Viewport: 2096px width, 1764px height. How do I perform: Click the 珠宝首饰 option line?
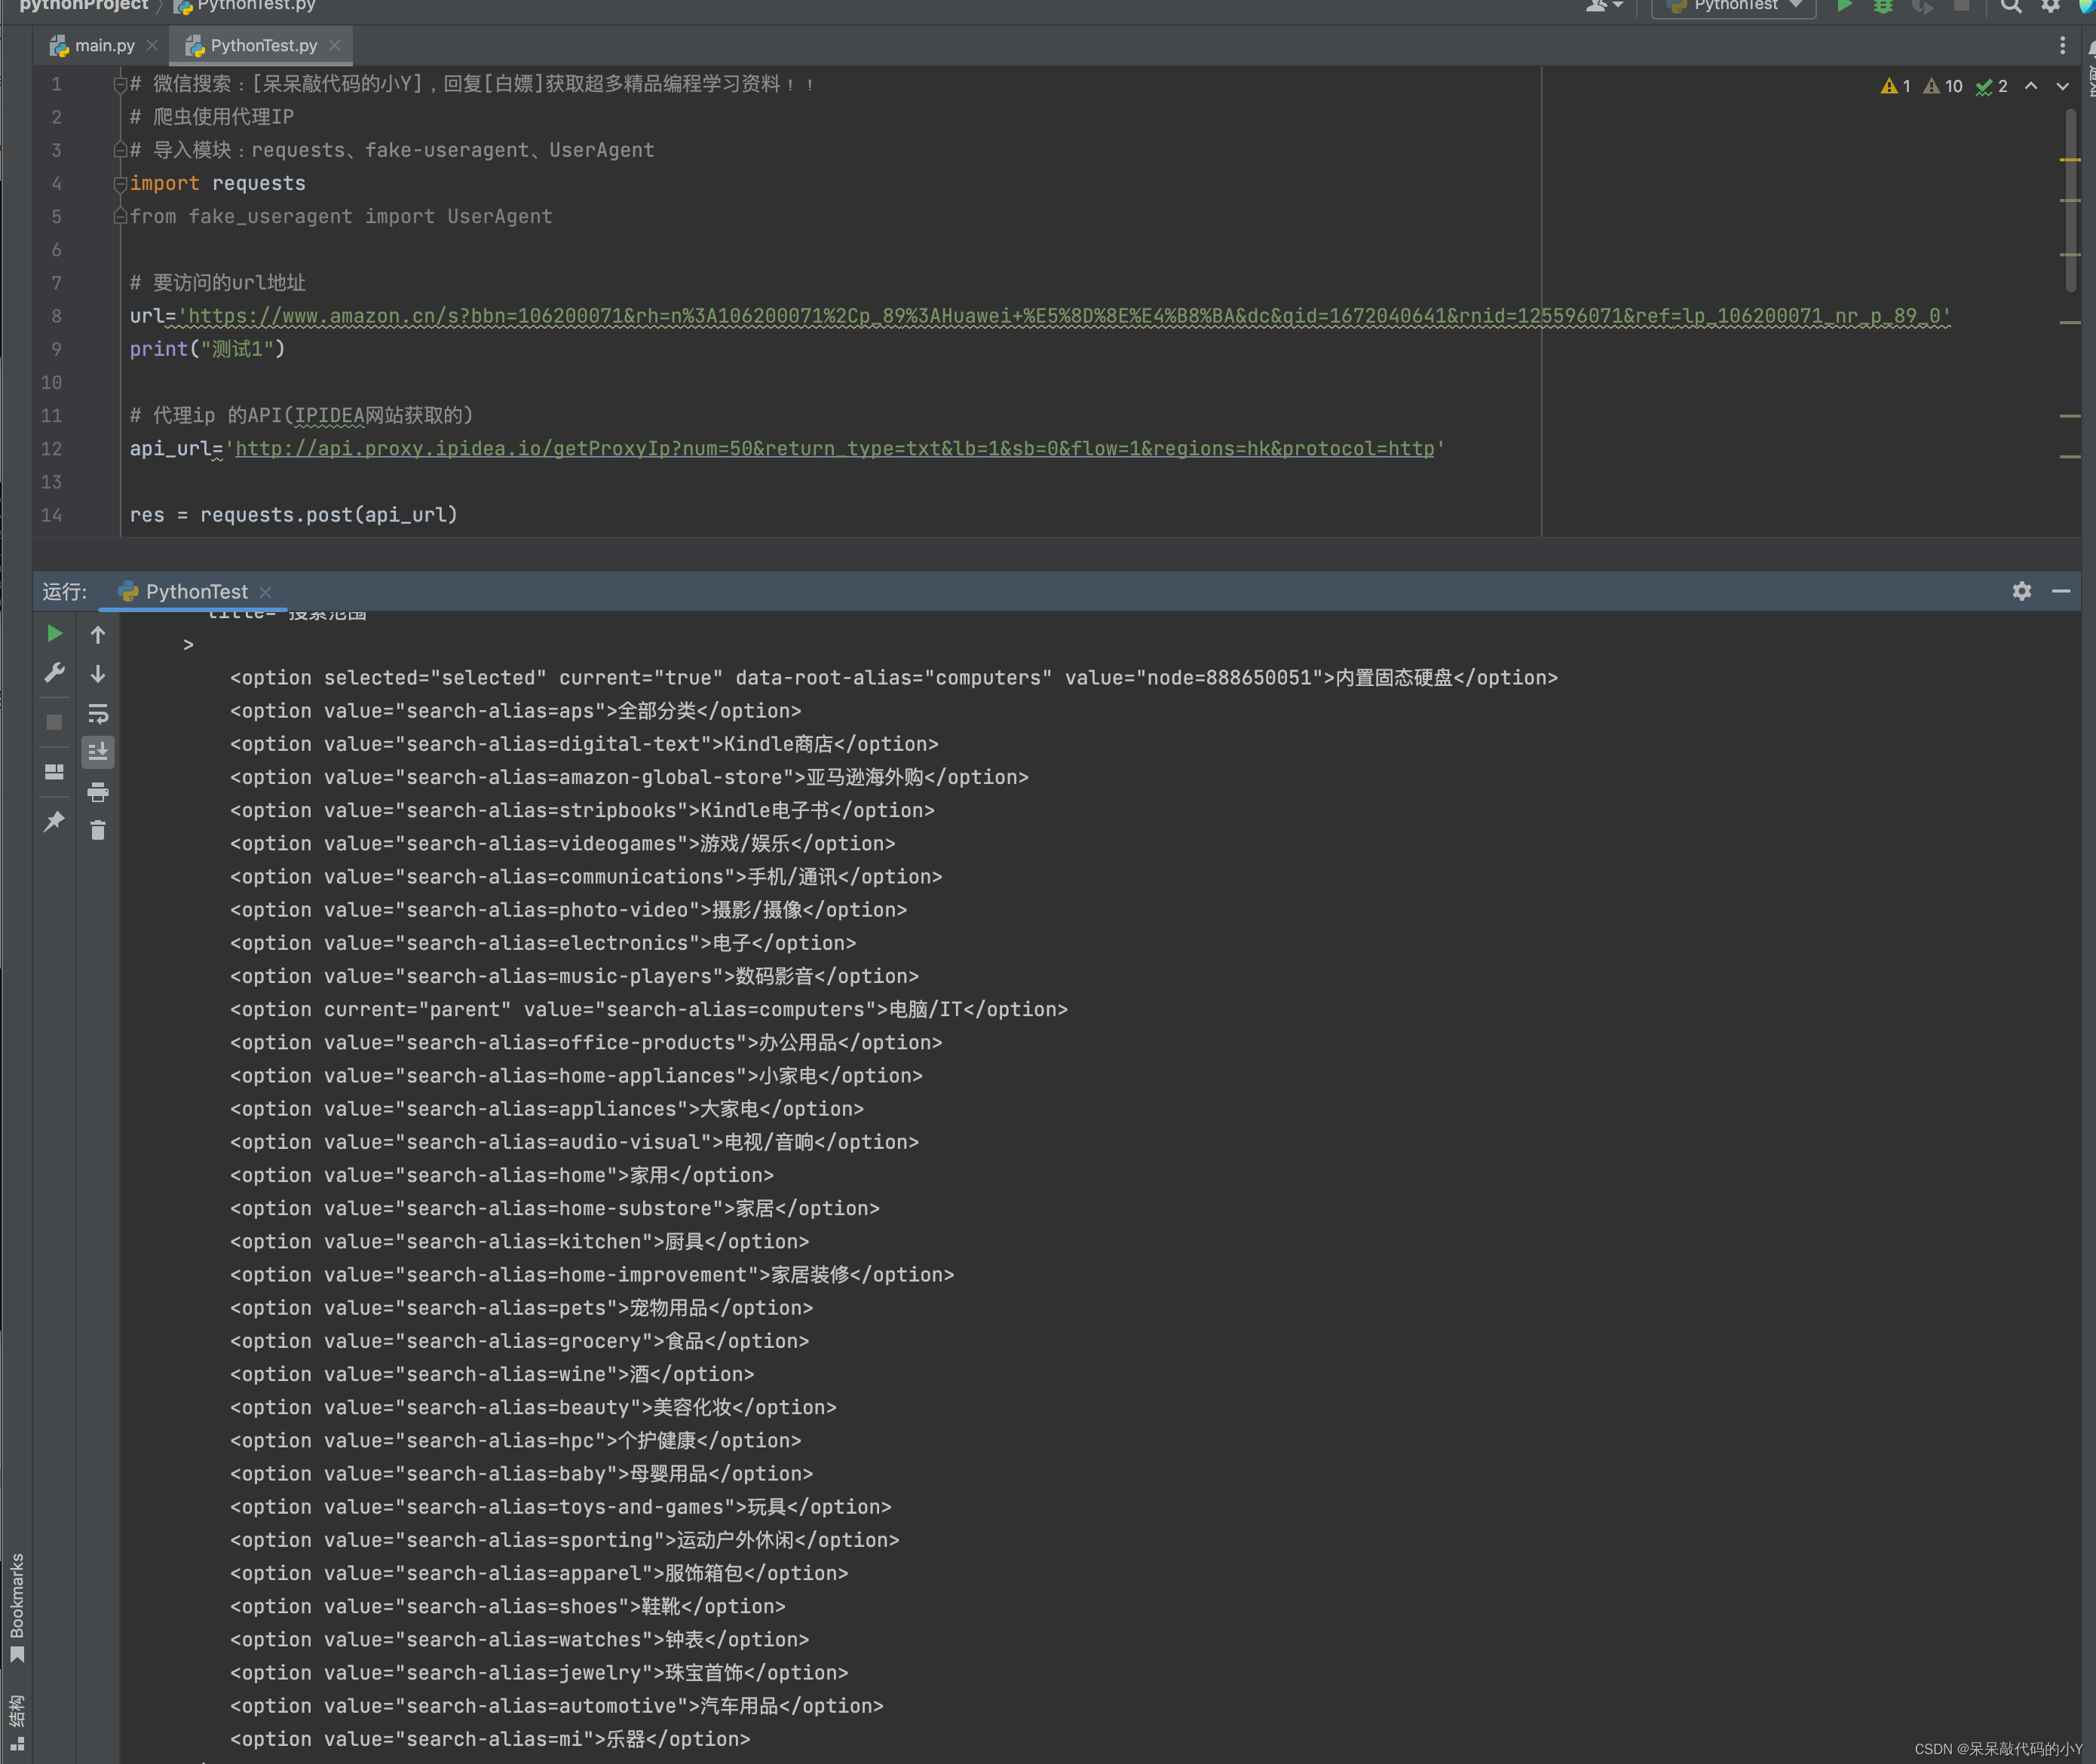[x=539, y=1672]
